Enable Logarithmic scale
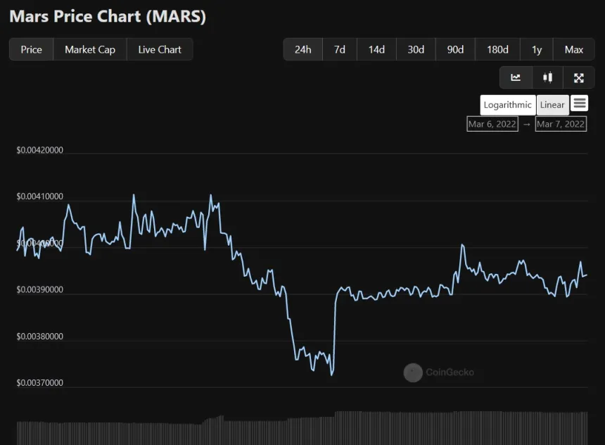The height and width of the screenshot is (445, 605). (507, 105)
